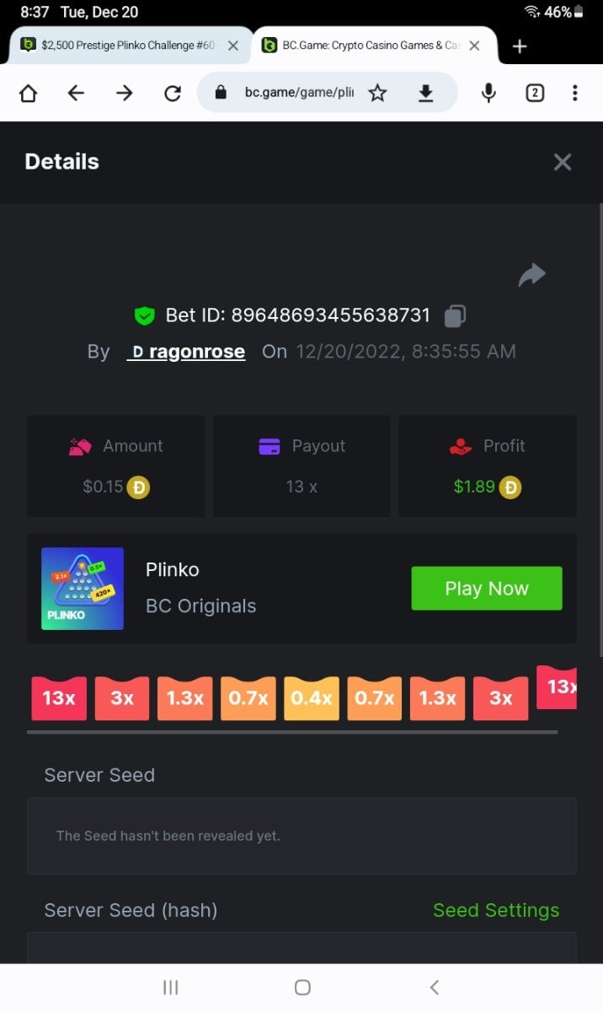Reload the page with refresh icon

pos(173,94)
